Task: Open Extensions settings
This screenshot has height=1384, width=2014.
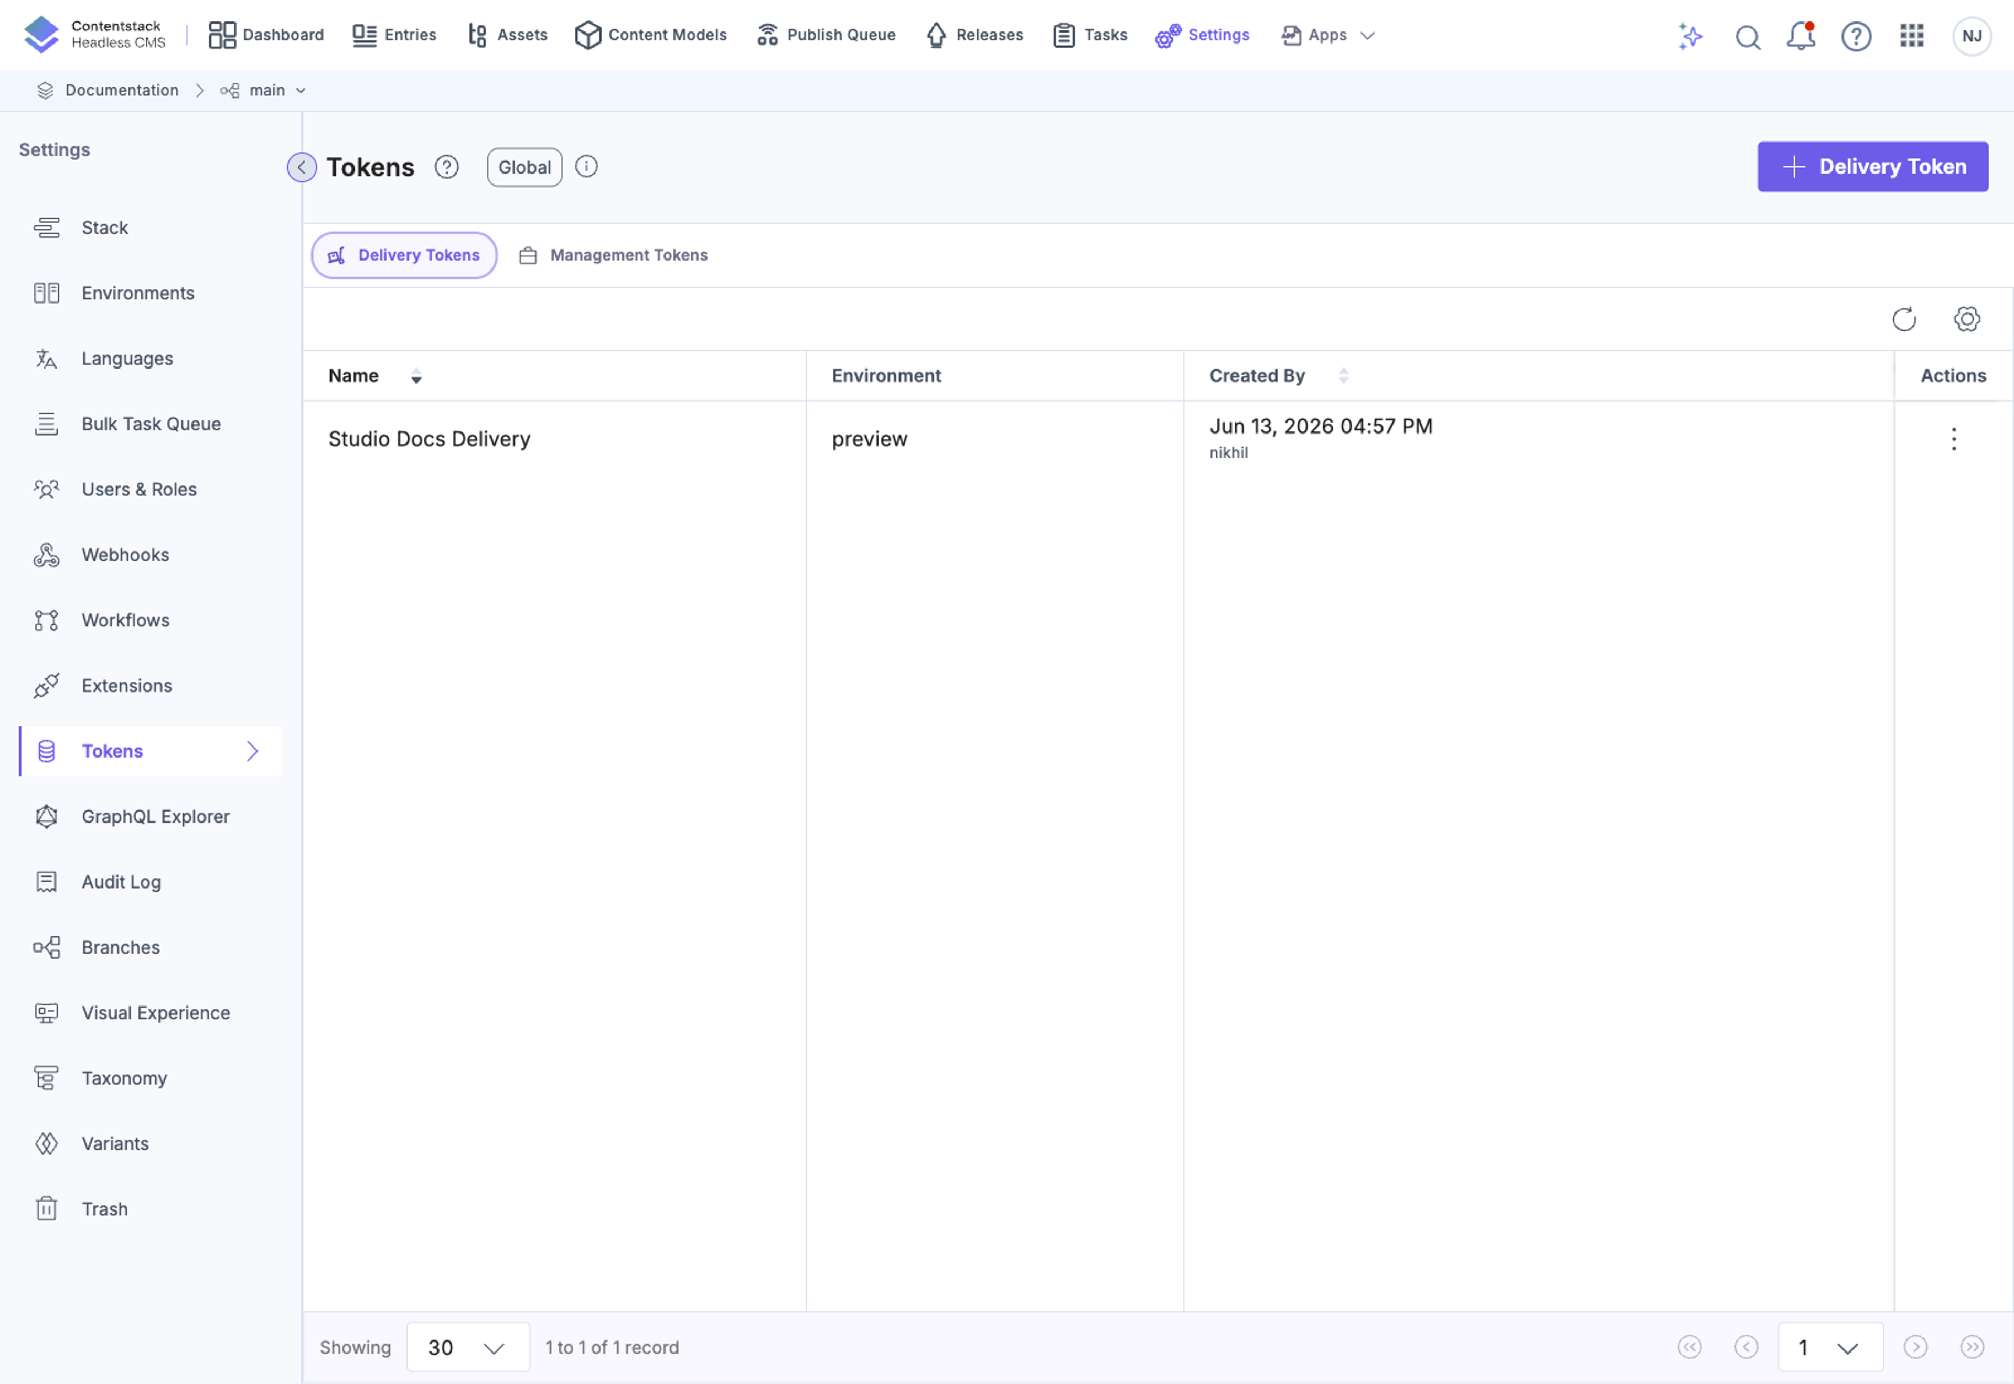Action: click(x=150, y=686)
